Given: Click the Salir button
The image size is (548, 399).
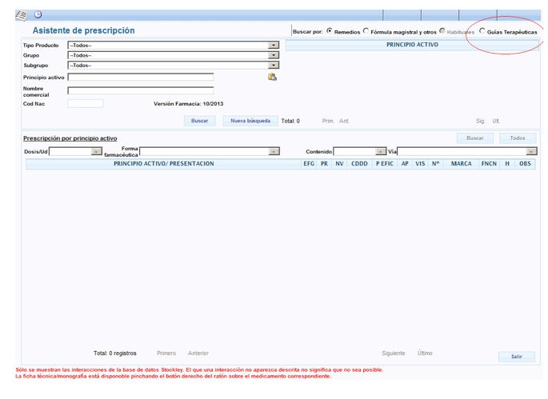Looking at the screenshot, I should tap(516, 357).
